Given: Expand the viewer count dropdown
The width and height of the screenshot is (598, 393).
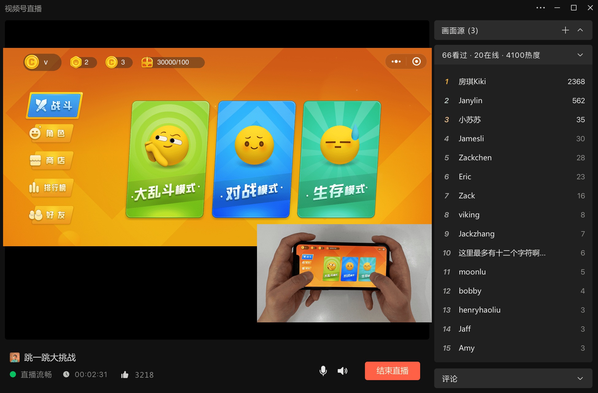Looking at the screenshot, I should point(580,55).
